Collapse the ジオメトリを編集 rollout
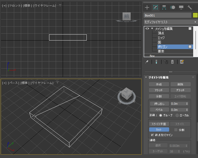The height and width of the screenshot is (158, 198). [x=146, y=77]
